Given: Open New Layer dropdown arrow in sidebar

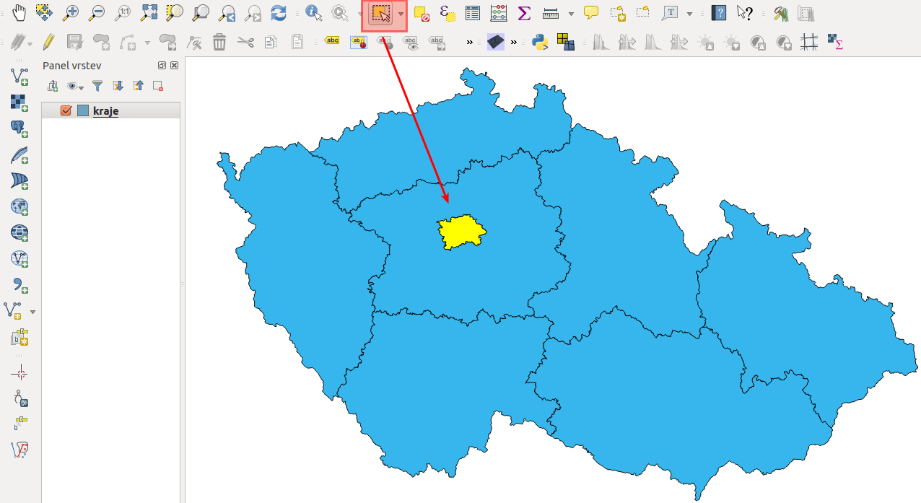Looking at the screenshot, I should click(x=32, y=311).
